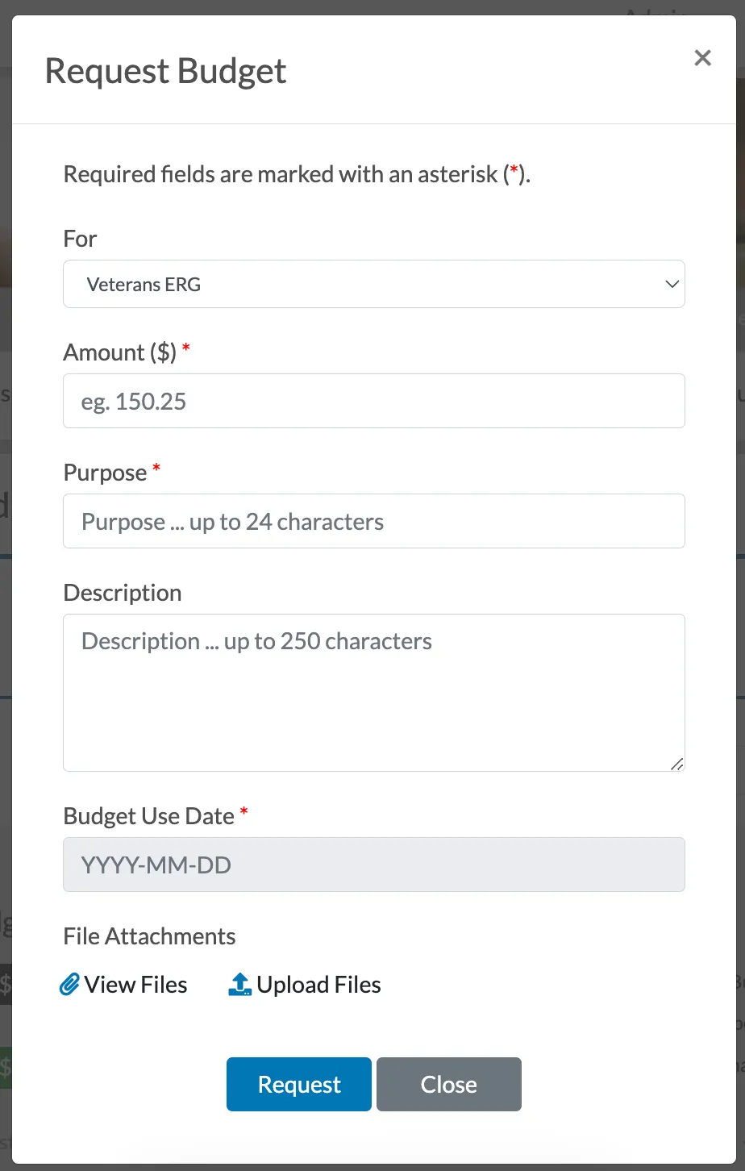The height and width of the screenshot is (1171, 745).
Task: Click into the Purpose text field
Action: [x=373, y=521]
